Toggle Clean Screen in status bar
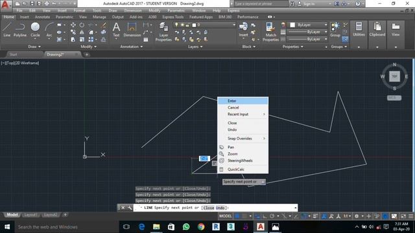Image resolution: width=415 pixels, height=233 pixels. pos(403,216)
